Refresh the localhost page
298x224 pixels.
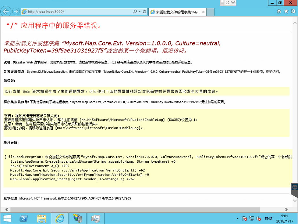(145, 11)
